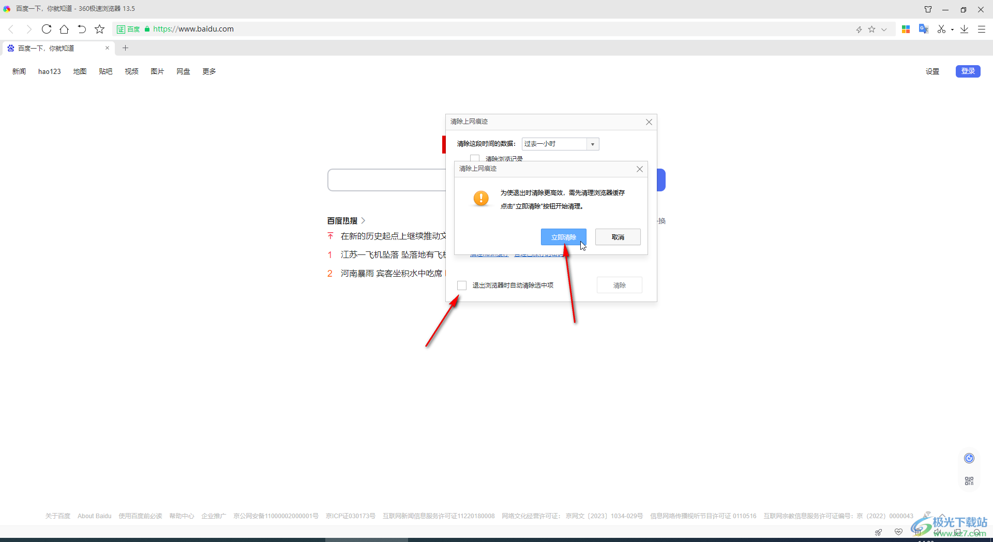Viewport: 993px width, 542px height.
Task: Open the 京ICP证030173号 footer link
Action: point(351,516)
